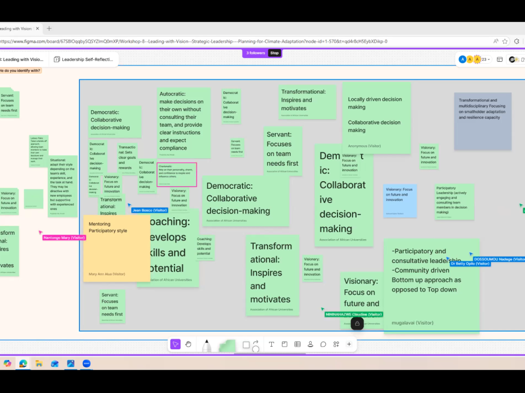Open the Stamp tool

tap(310, 344)
